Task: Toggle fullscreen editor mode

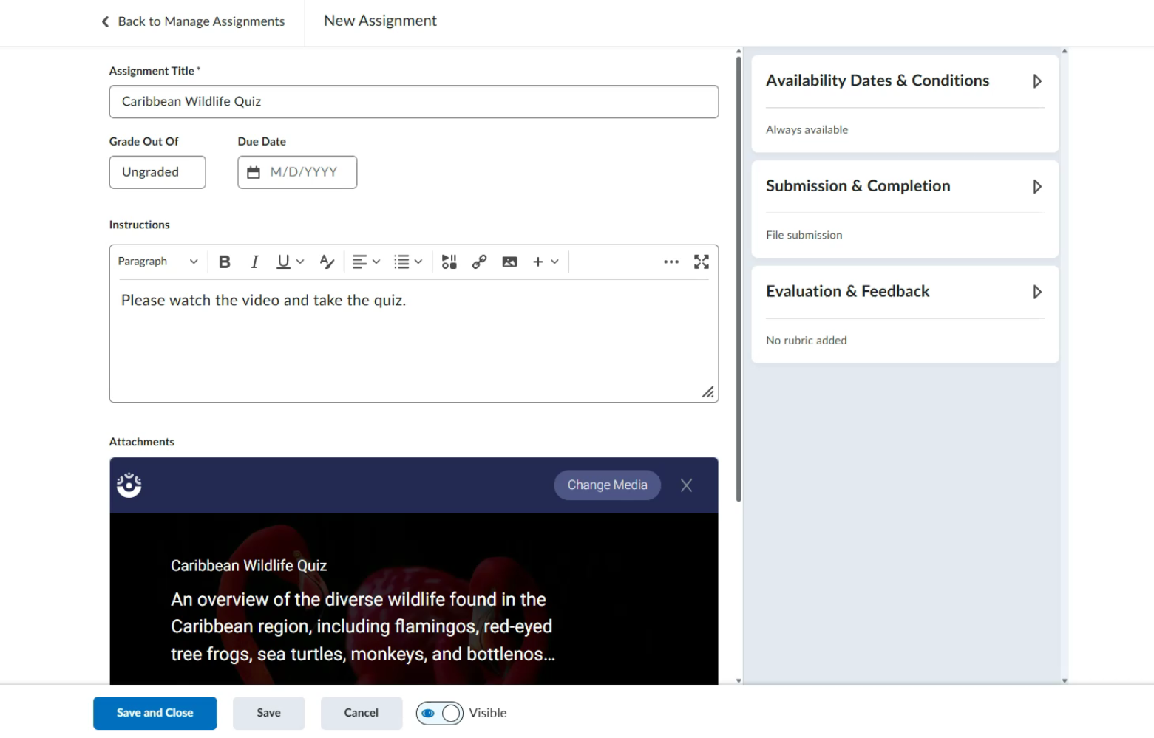Action: tap(702, 262)
